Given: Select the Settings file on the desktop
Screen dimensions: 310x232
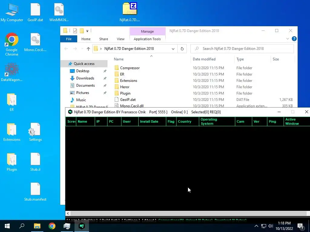Looking at the screenshot, I should pyautogui.click(x=35, y=132).
